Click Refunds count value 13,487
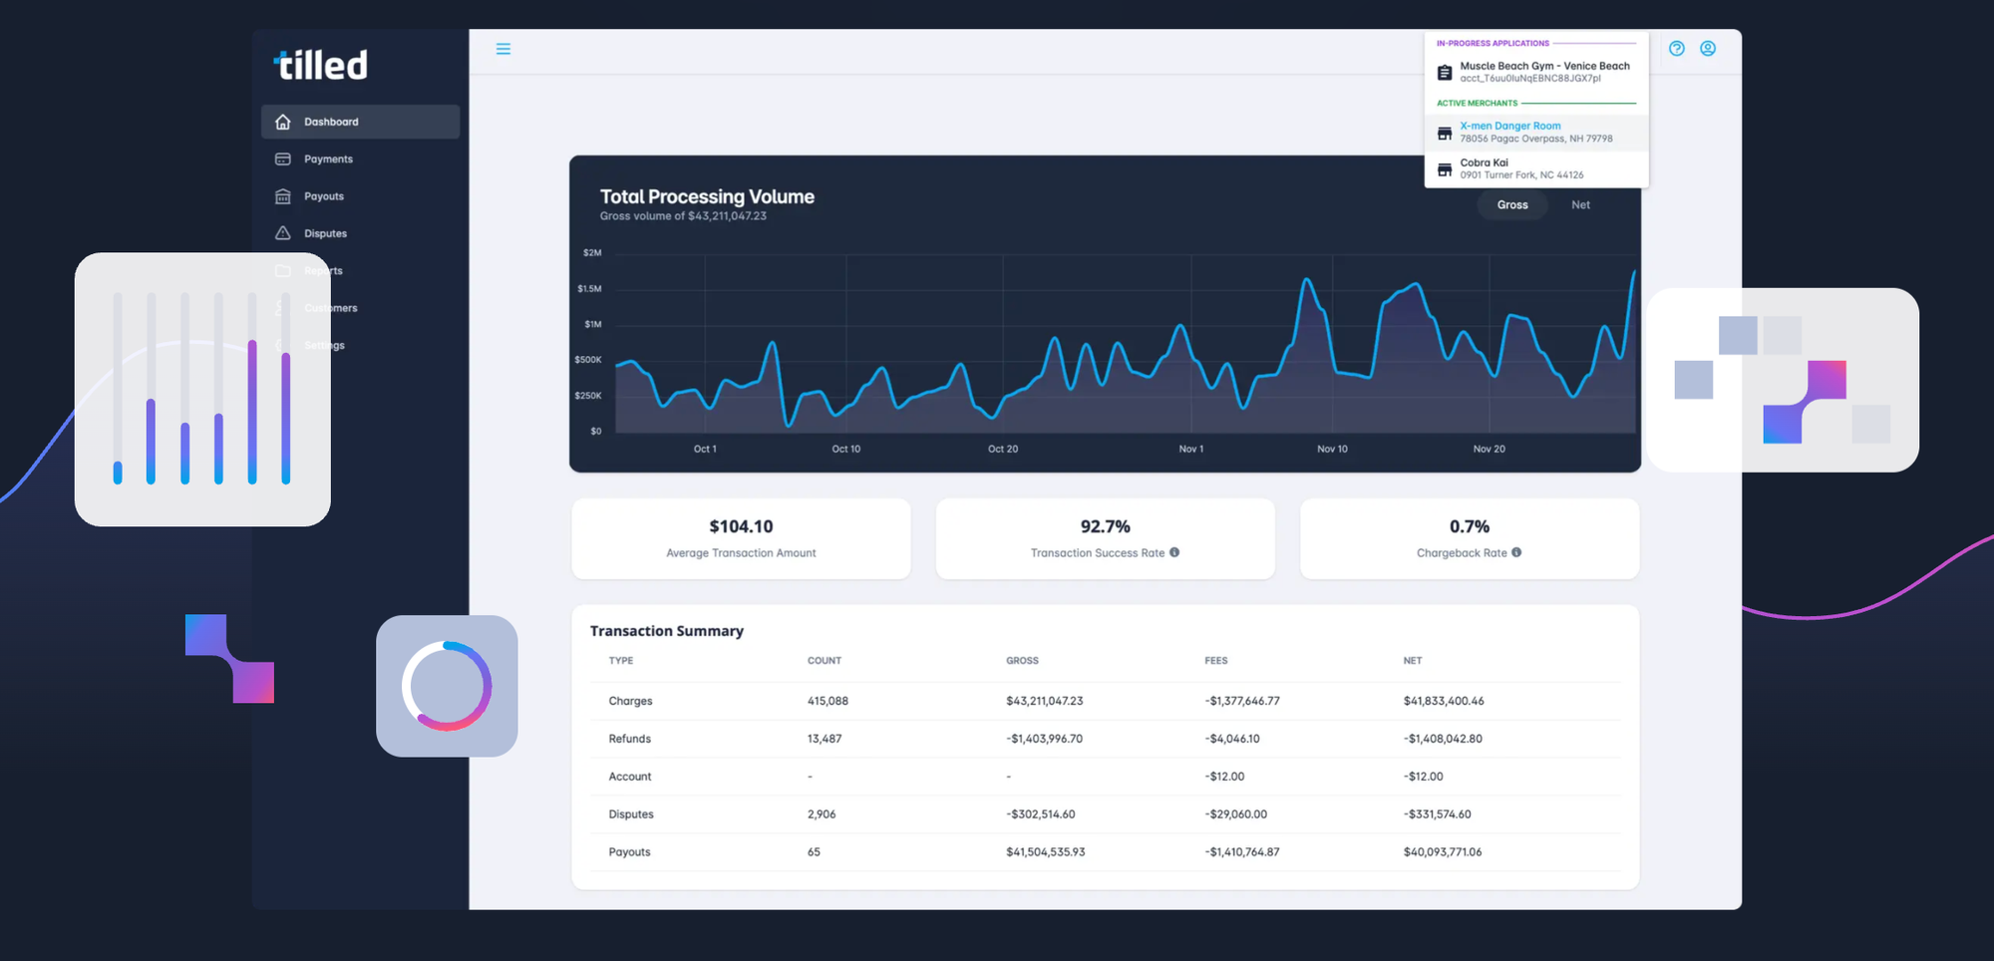The height and width of the screenshot is (961, 1994). (x=825, y=739)
